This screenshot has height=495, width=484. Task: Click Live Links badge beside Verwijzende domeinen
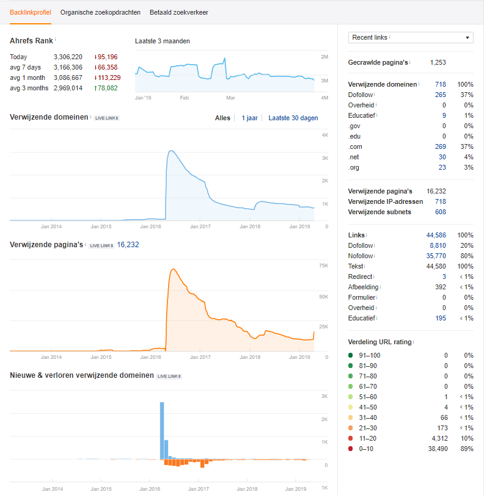(x=106, y=118)
